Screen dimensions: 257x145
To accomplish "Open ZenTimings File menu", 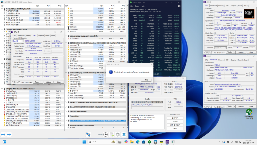I will (132, 6).
